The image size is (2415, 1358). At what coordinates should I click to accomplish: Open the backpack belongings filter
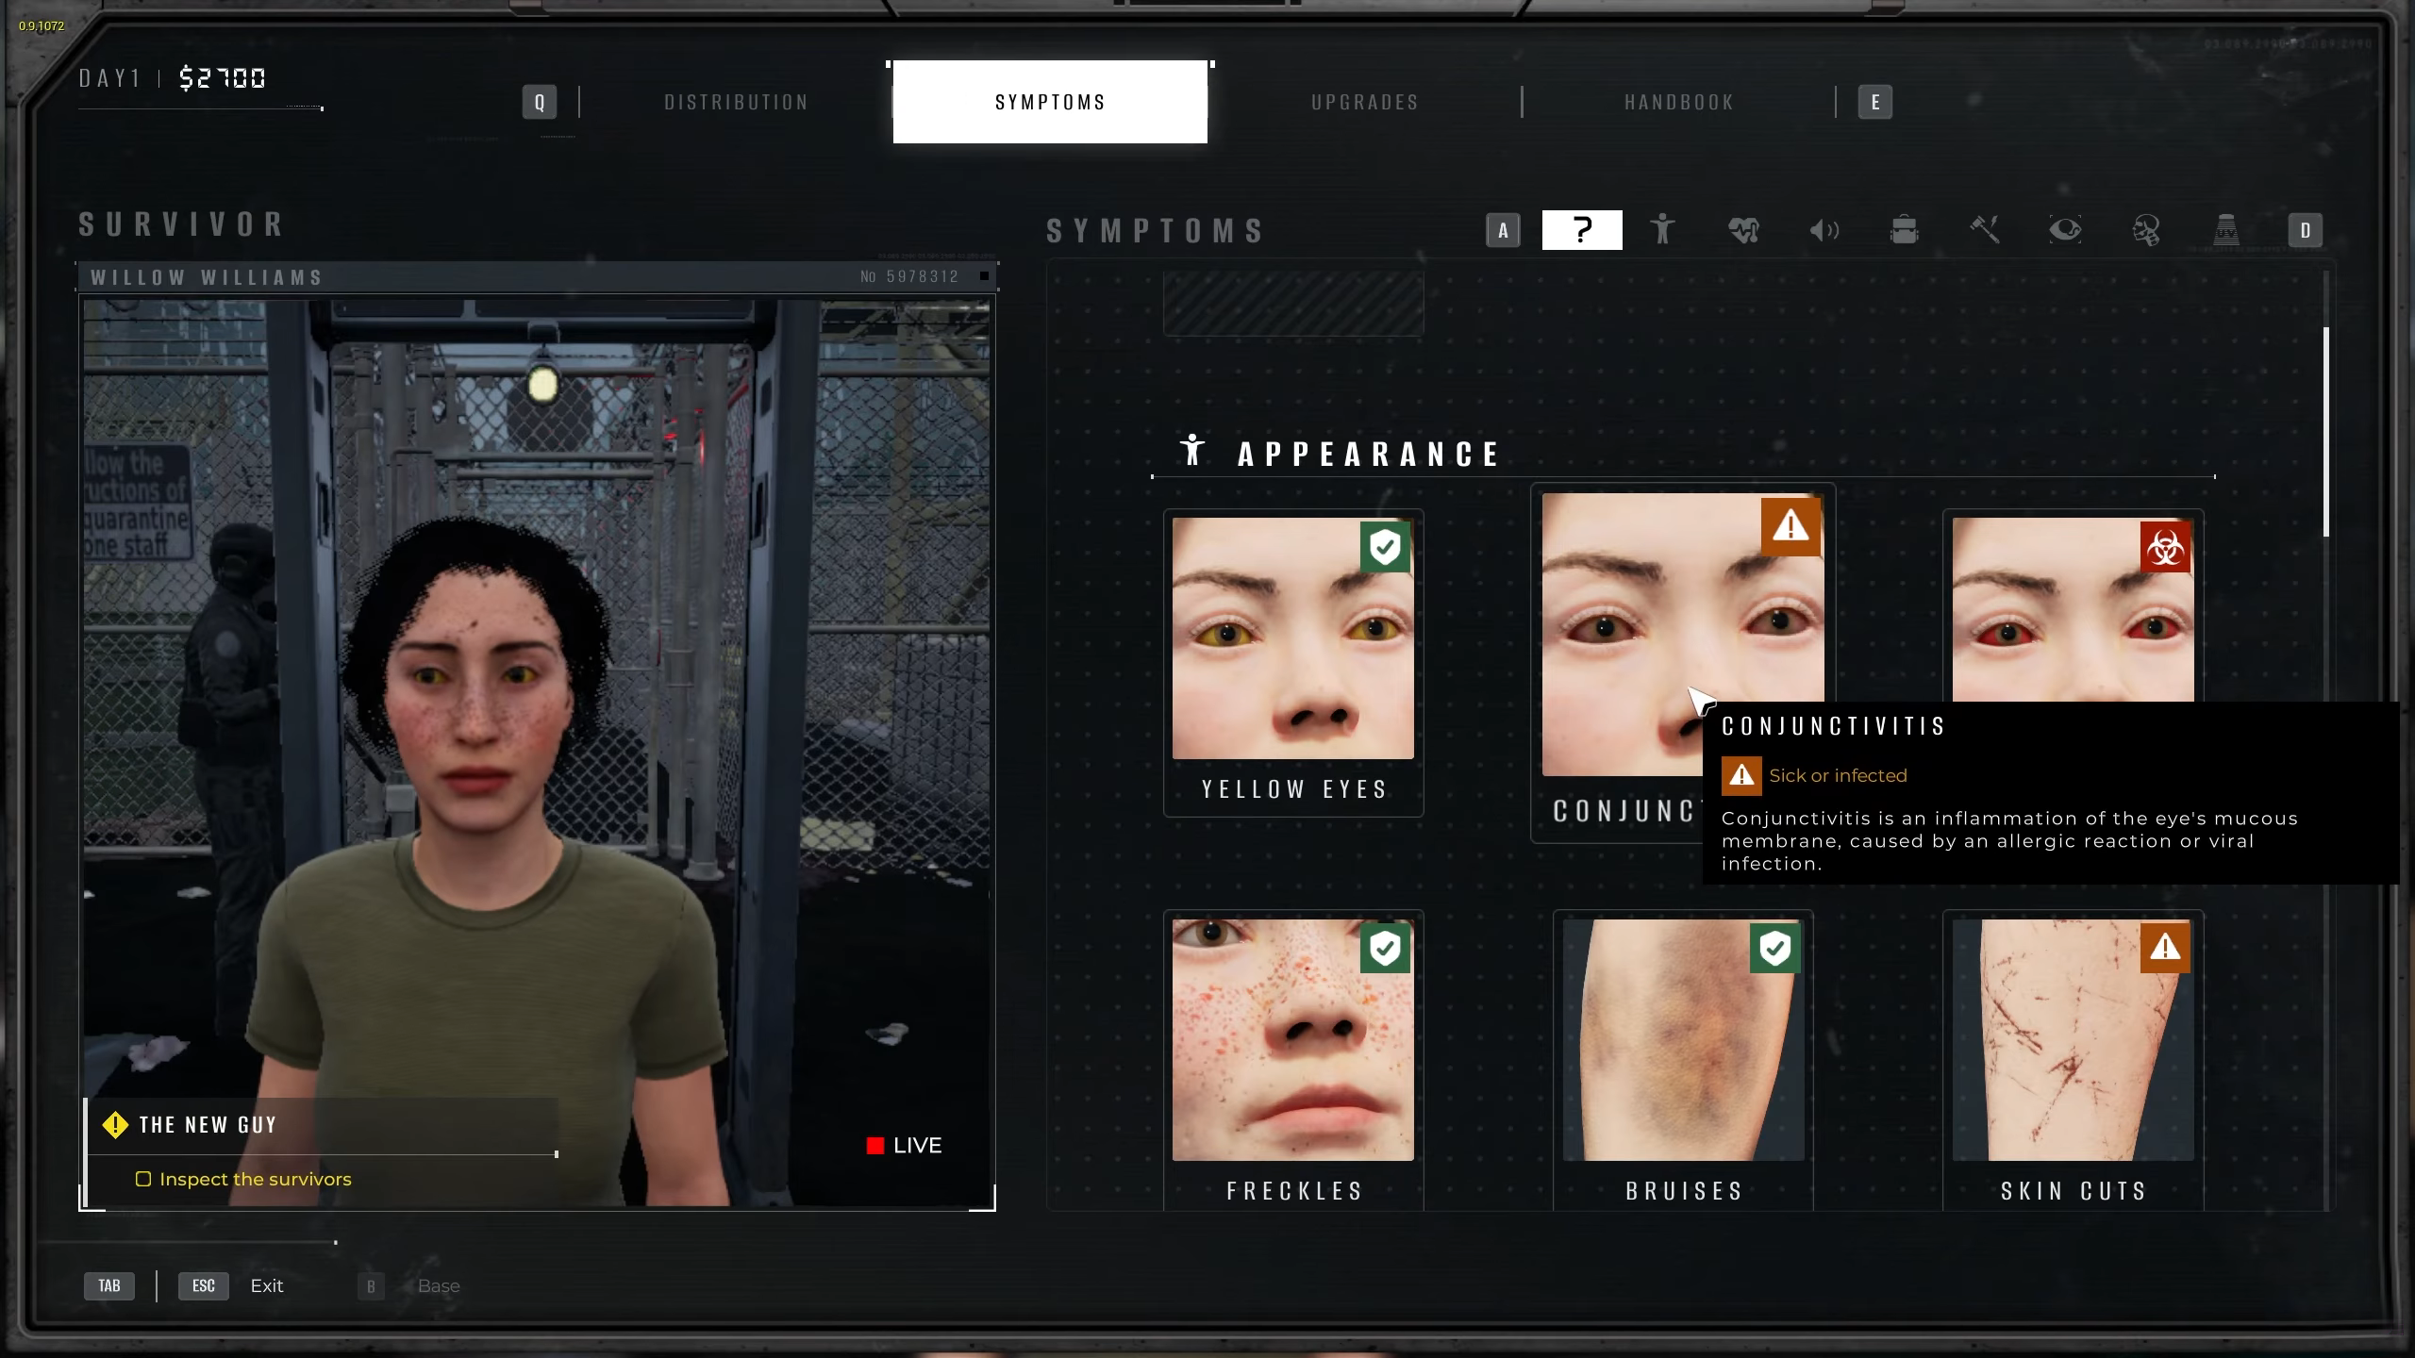(x=1904, y=230)
